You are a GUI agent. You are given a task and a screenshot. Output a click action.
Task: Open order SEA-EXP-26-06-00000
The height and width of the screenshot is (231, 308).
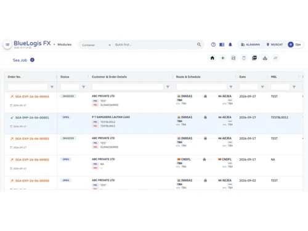pyautogui.click(x=32, y=180)
